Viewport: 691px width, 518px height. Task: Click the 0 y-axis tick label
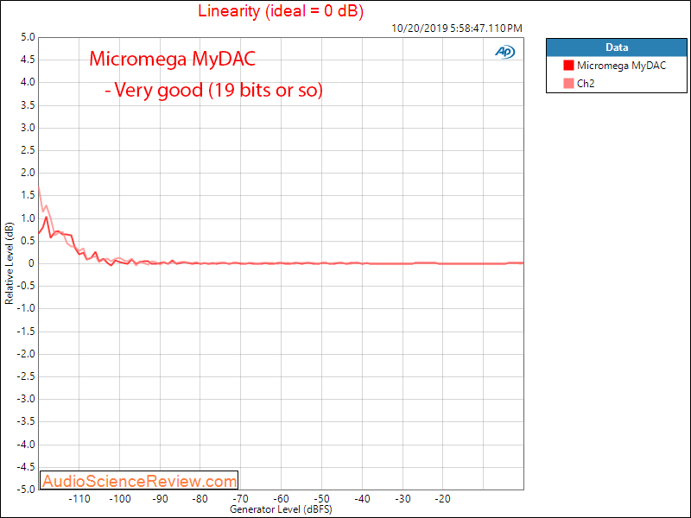31,263
